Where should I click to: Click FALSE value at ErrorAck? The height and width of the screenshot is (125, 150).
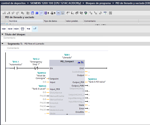[43, 103]
